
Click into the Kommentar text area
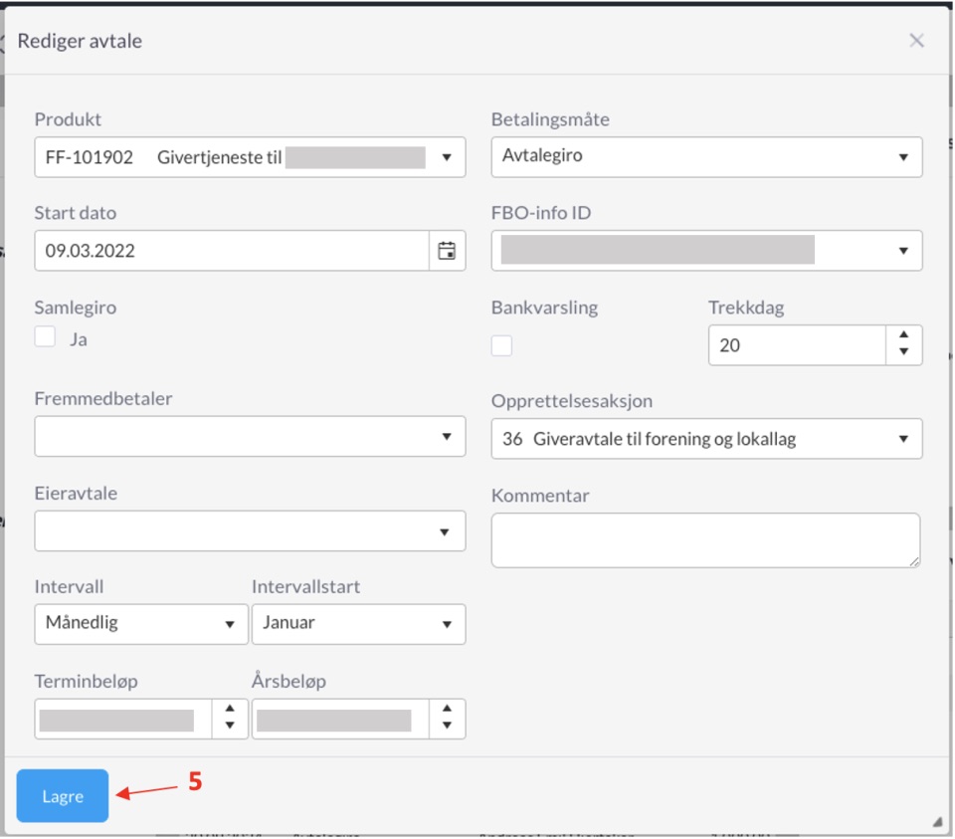(x=704, y=540)
